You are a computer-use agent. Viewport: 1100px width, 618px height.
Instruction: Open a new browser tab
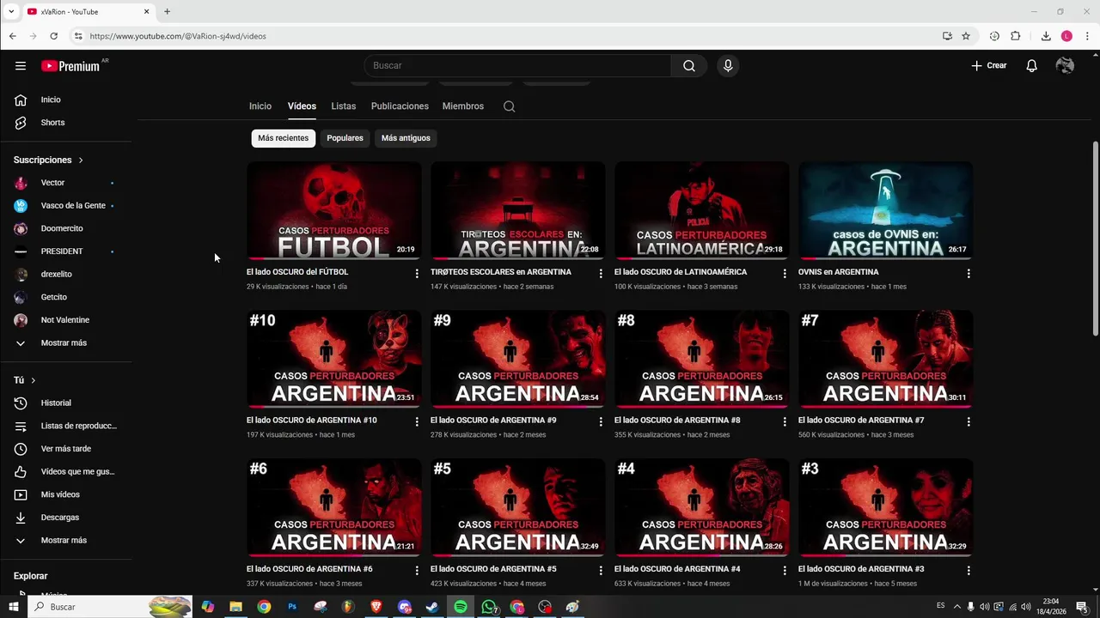click(167, 12)
